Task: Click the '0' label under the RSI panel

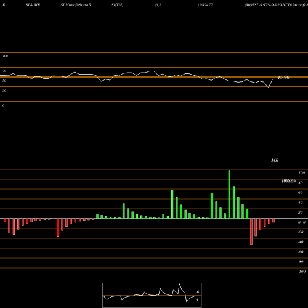Action: [x=3, y=105]
